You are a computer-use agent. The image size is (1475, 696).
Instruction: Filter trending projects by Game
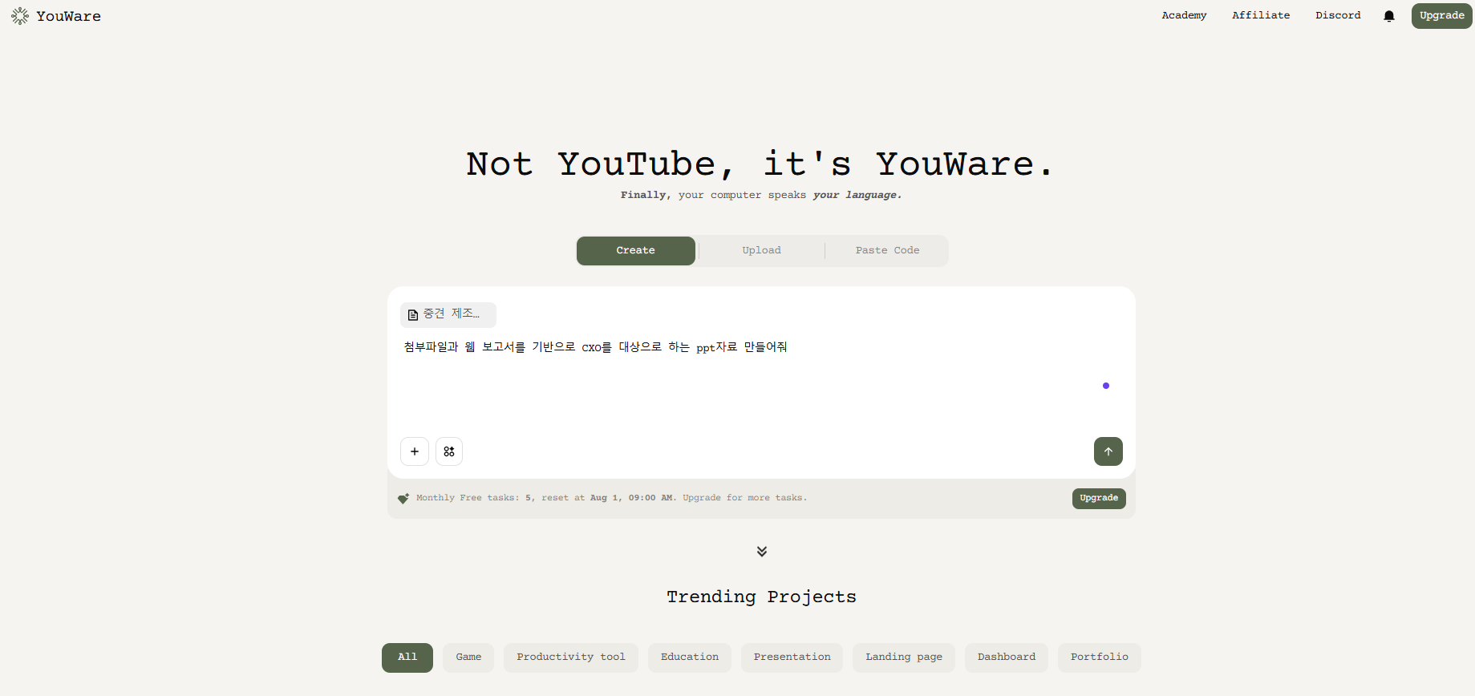[468, 658]
